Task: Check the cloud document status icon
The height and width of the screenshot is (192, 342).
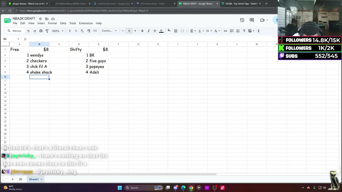Action: click(53, 19)
